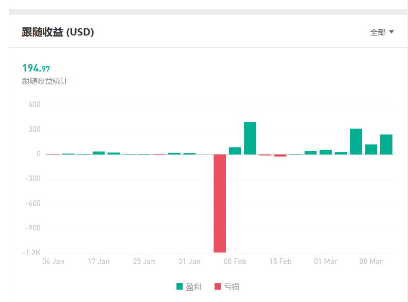Image resolution: width=408 pixels, height=302 pixels.
Task: Click the green 盈利 legend color square
Action: (x=180, y=287)
